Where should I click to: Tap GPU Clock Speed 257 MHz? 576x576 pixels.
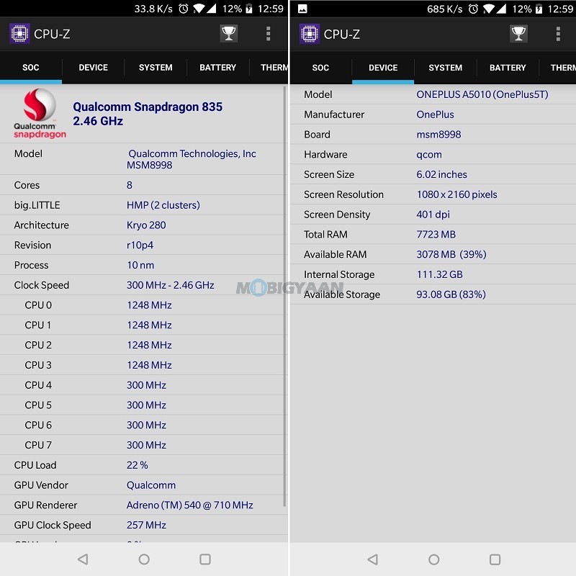[147, 525]
